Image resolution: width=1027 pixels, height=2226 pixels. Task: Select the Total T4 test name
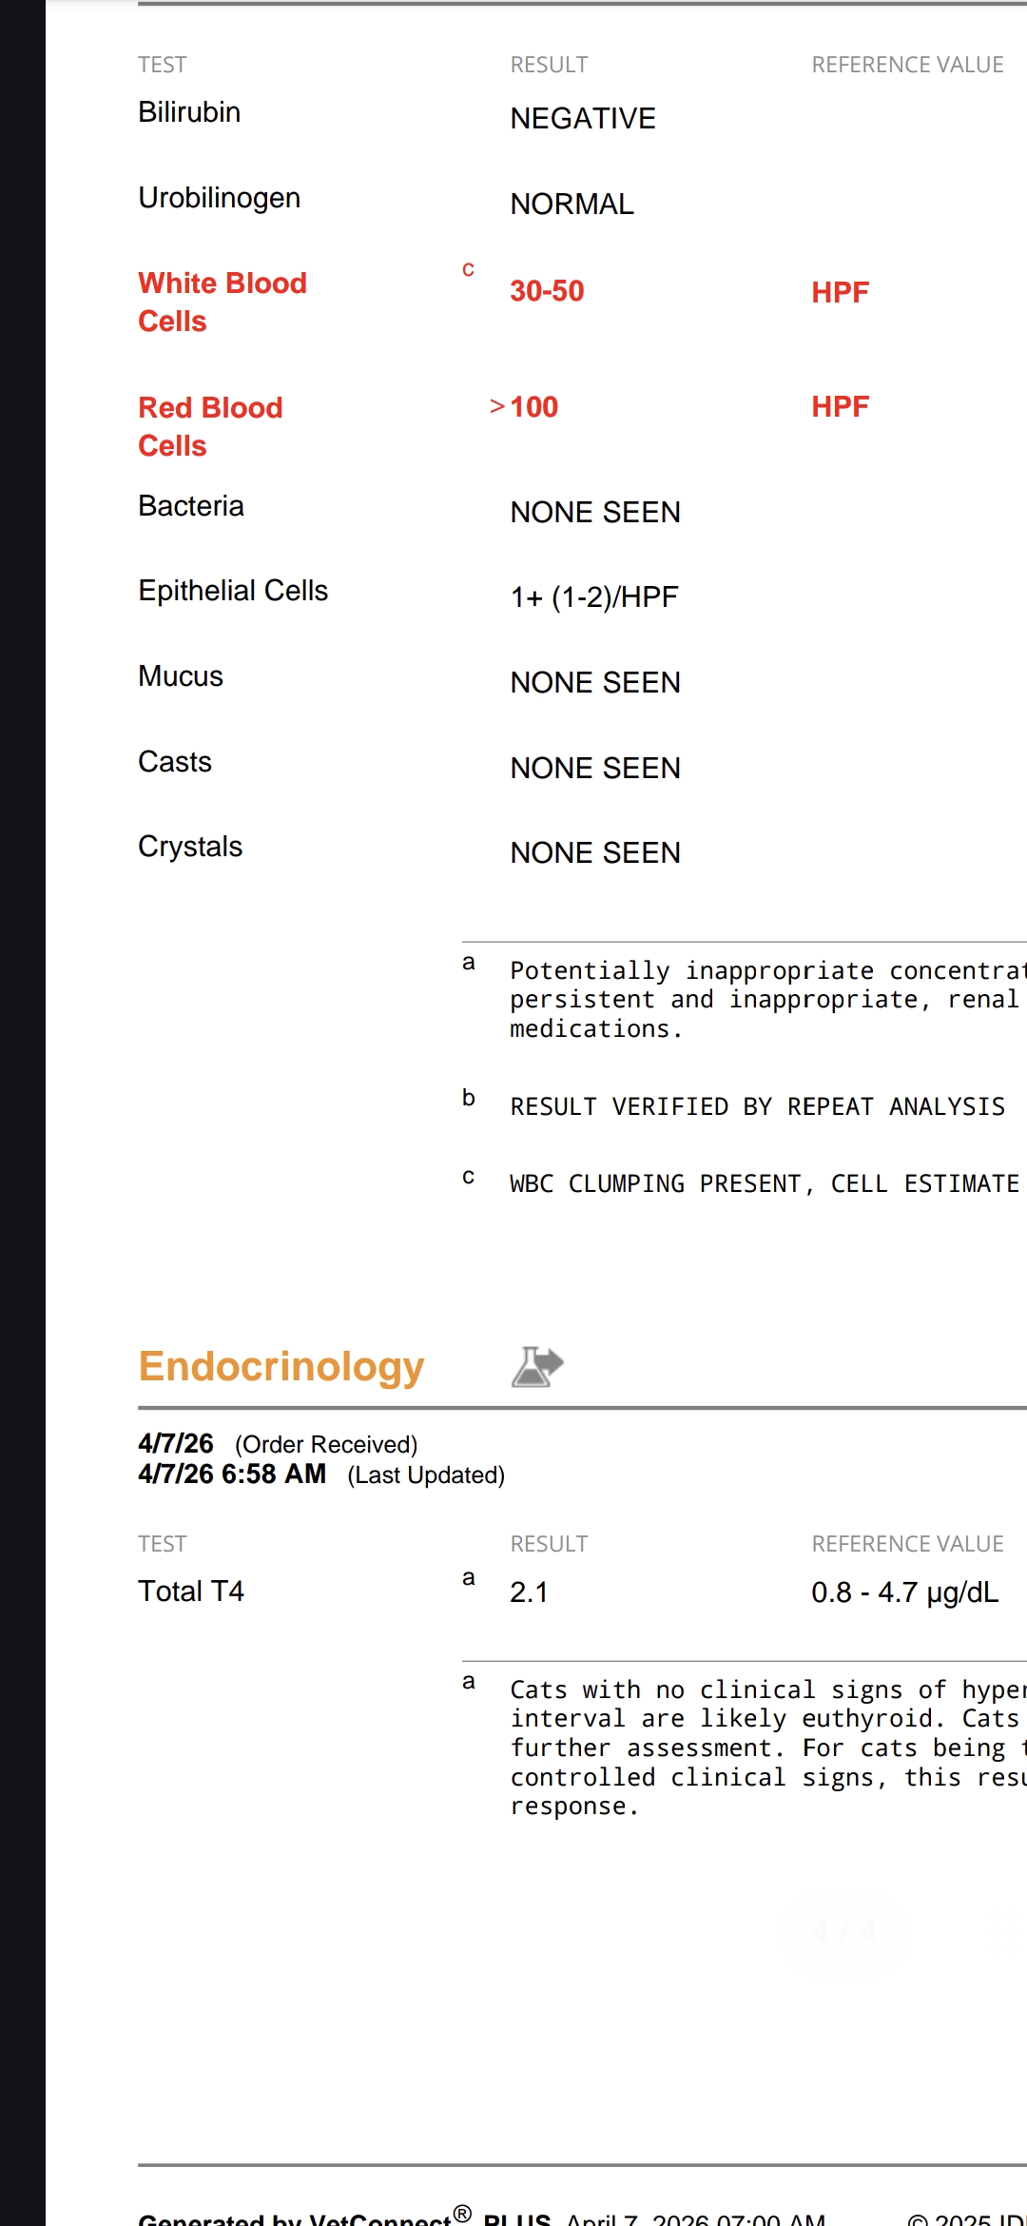(191, 1591)
